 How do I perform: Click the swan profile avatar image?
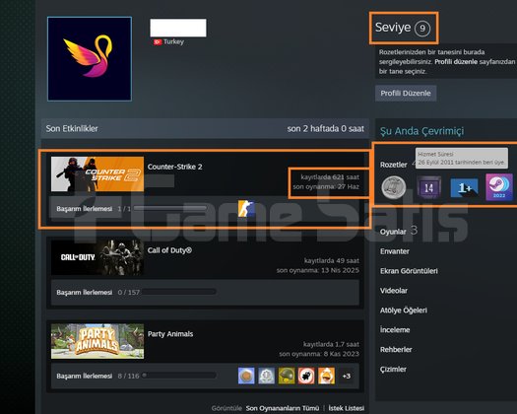(x=90, y=59)
